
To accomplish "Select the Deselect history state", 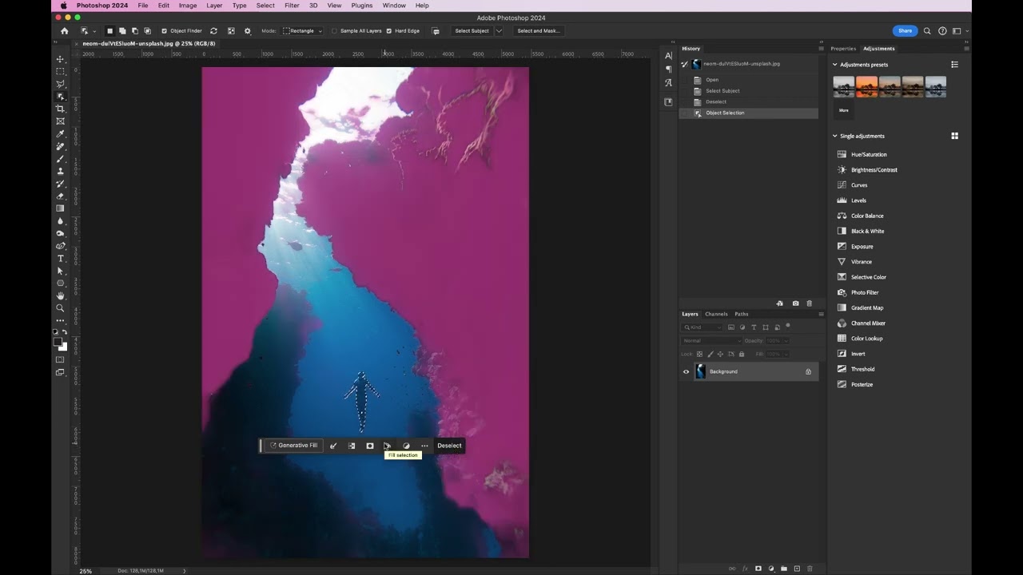I will (x=716, y=101).
